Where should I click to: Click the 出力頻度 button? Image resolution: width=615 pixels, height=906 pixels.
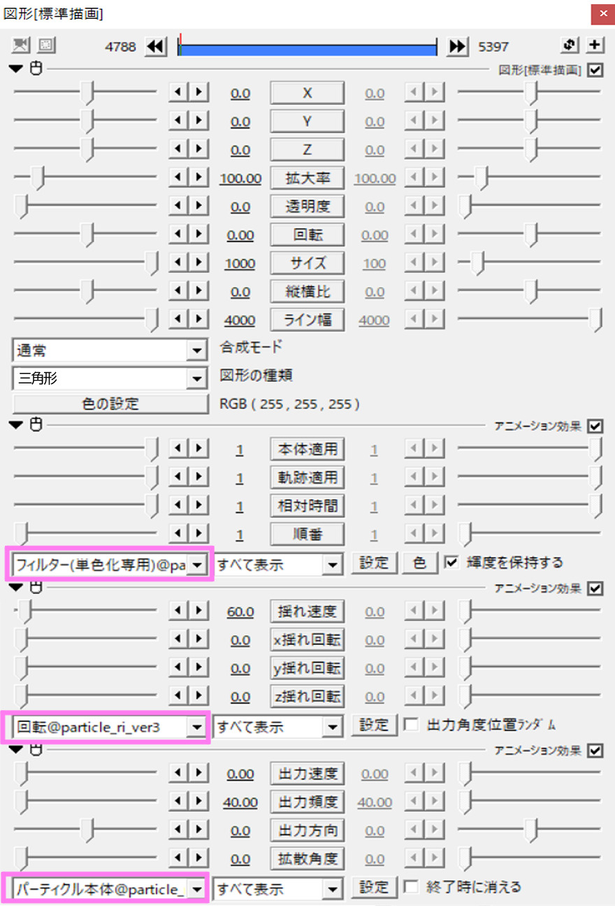307,802
